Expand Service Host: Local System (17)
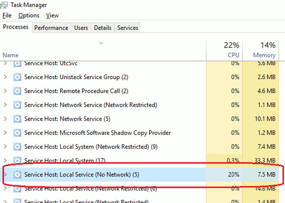 coord(5,160)
